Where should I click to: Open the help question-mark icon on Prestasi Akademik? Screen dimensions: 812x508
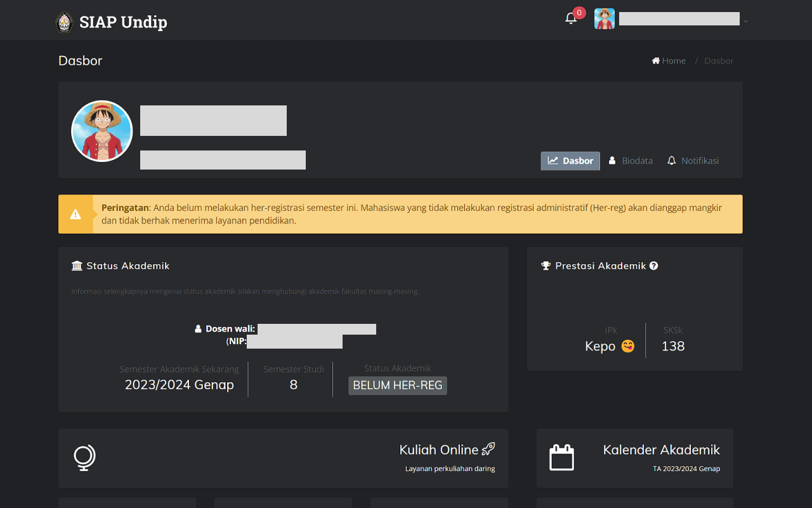click(x=654, y=265)
